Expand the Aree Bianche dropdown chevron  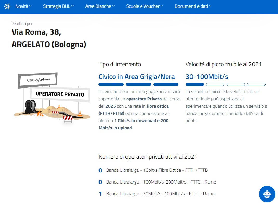point(113,6)
